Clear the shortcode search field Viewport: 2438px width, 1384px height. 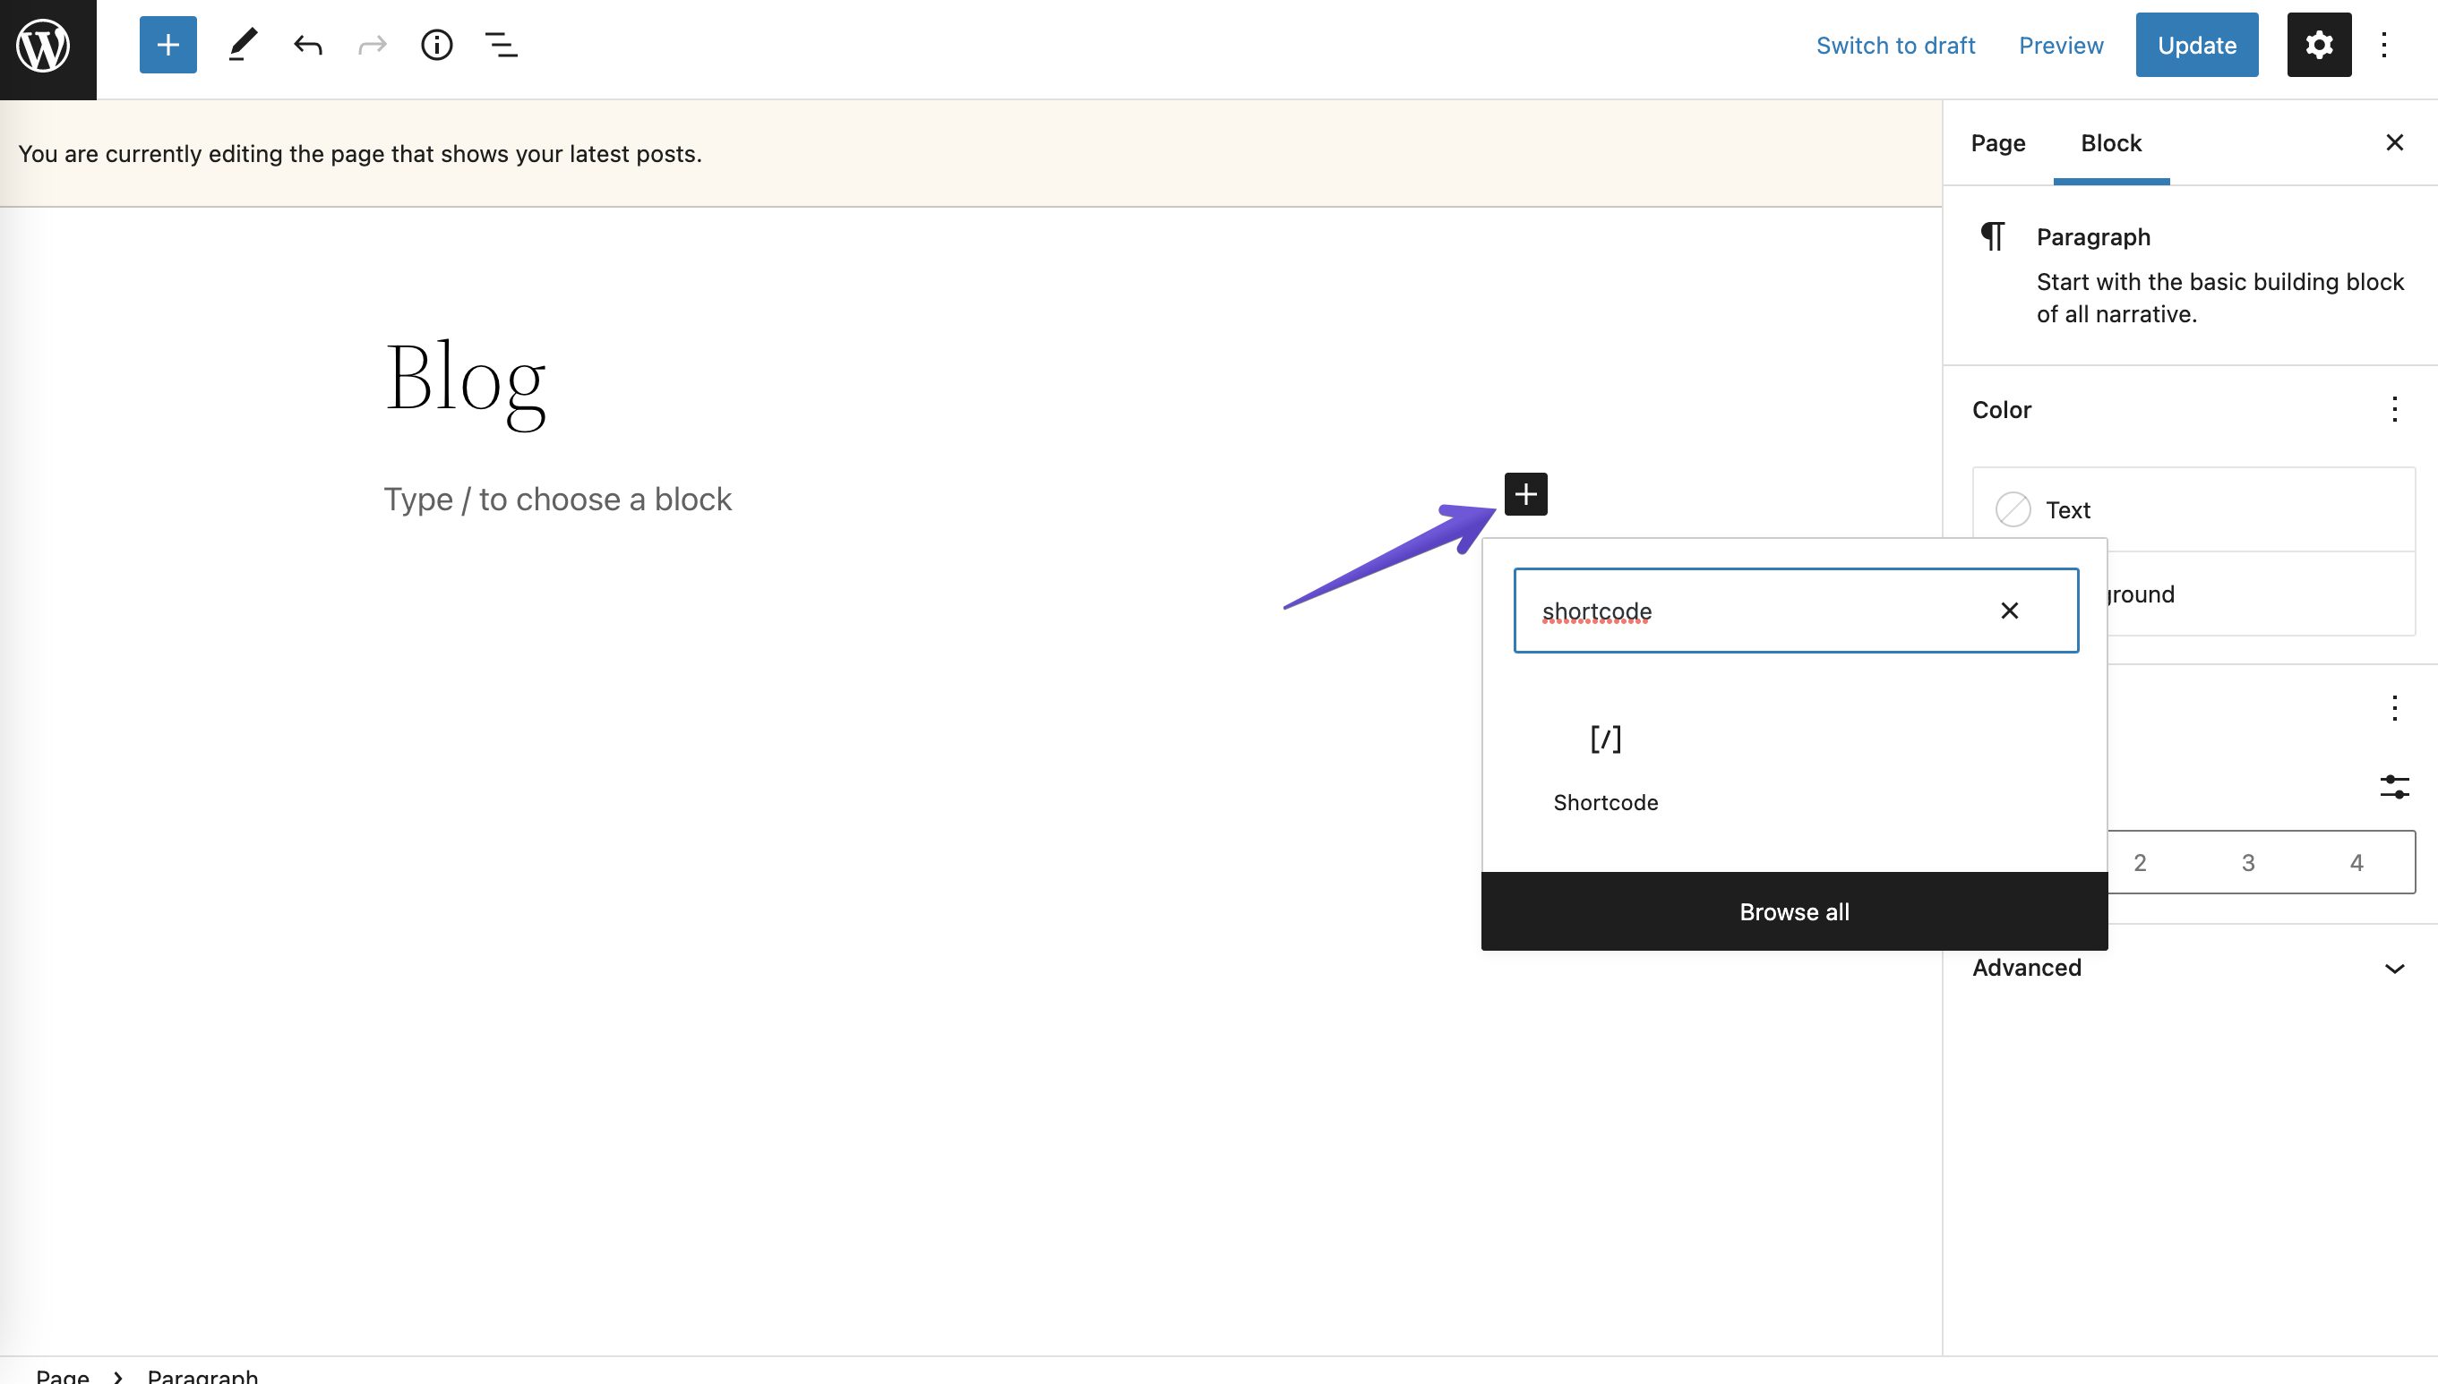coord(2009,611)
